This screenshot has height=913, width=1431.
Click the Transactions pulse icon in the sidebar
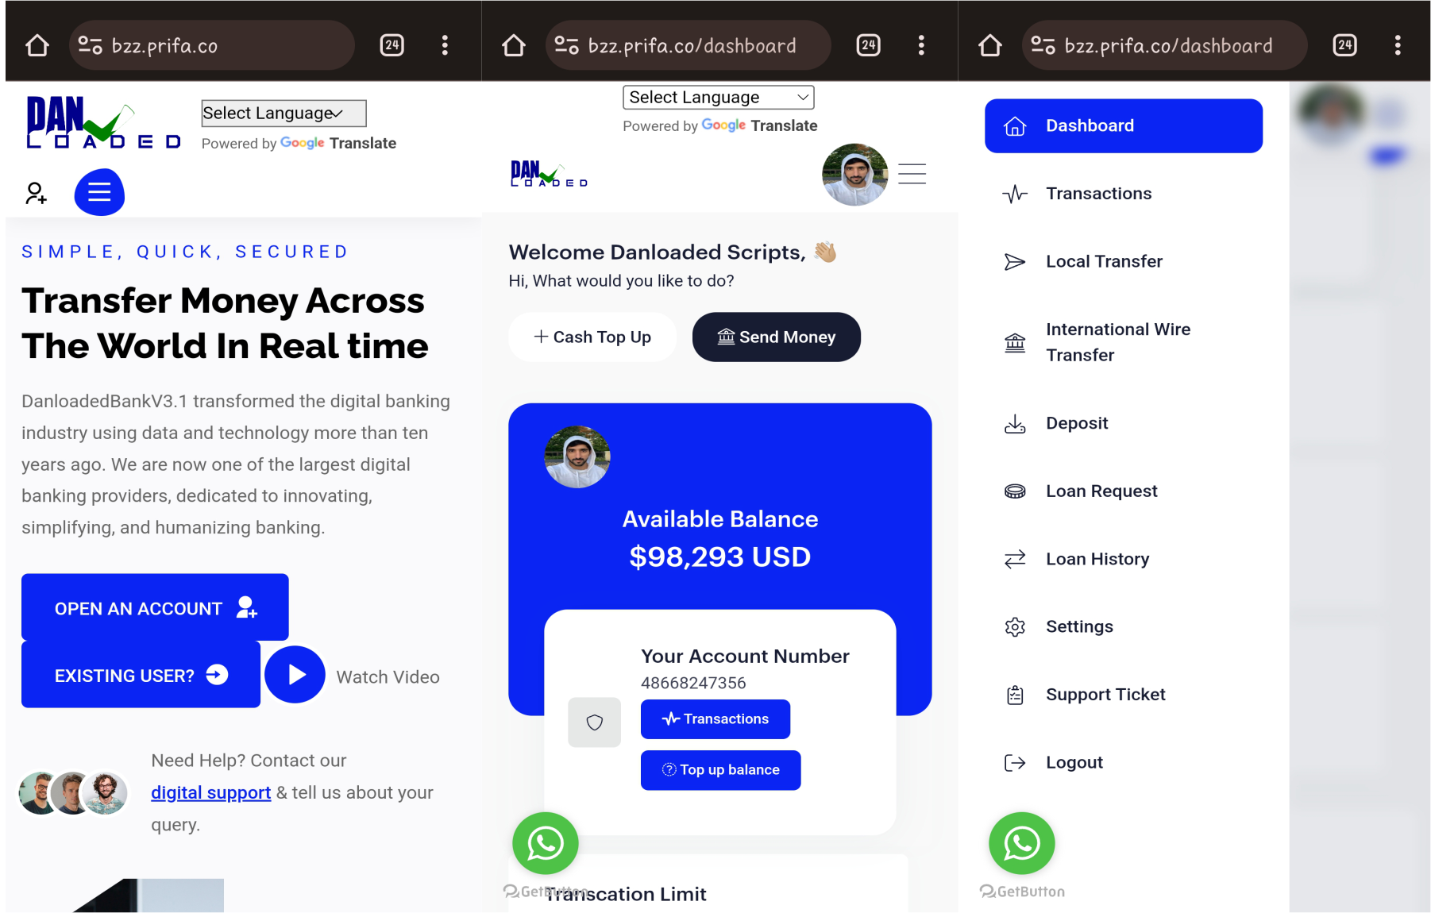(x=1015, y=194)
